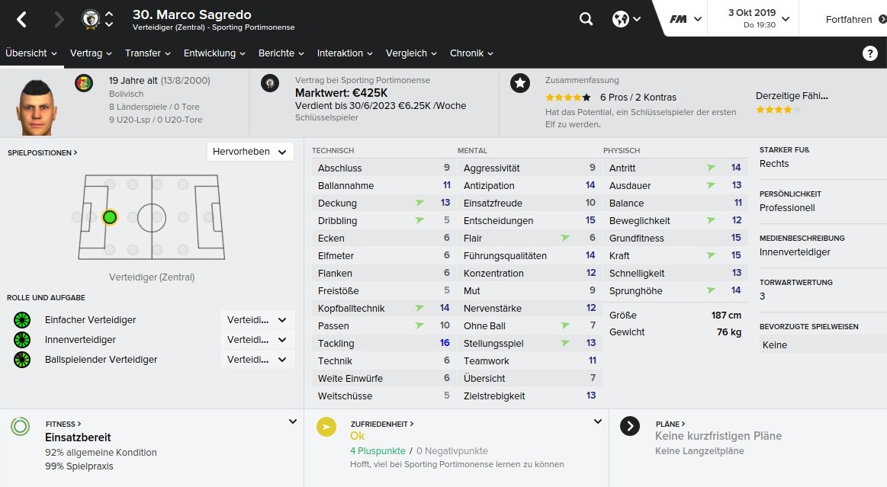Click the green central defender position marker
This screenshot has width=887, height=487.
point(110,217)
